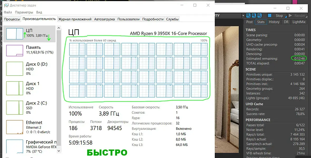This screenshot has width=311, height=158.
Task: Select the ЦП entry in the sidebar
Action: (x=30, y=34)
